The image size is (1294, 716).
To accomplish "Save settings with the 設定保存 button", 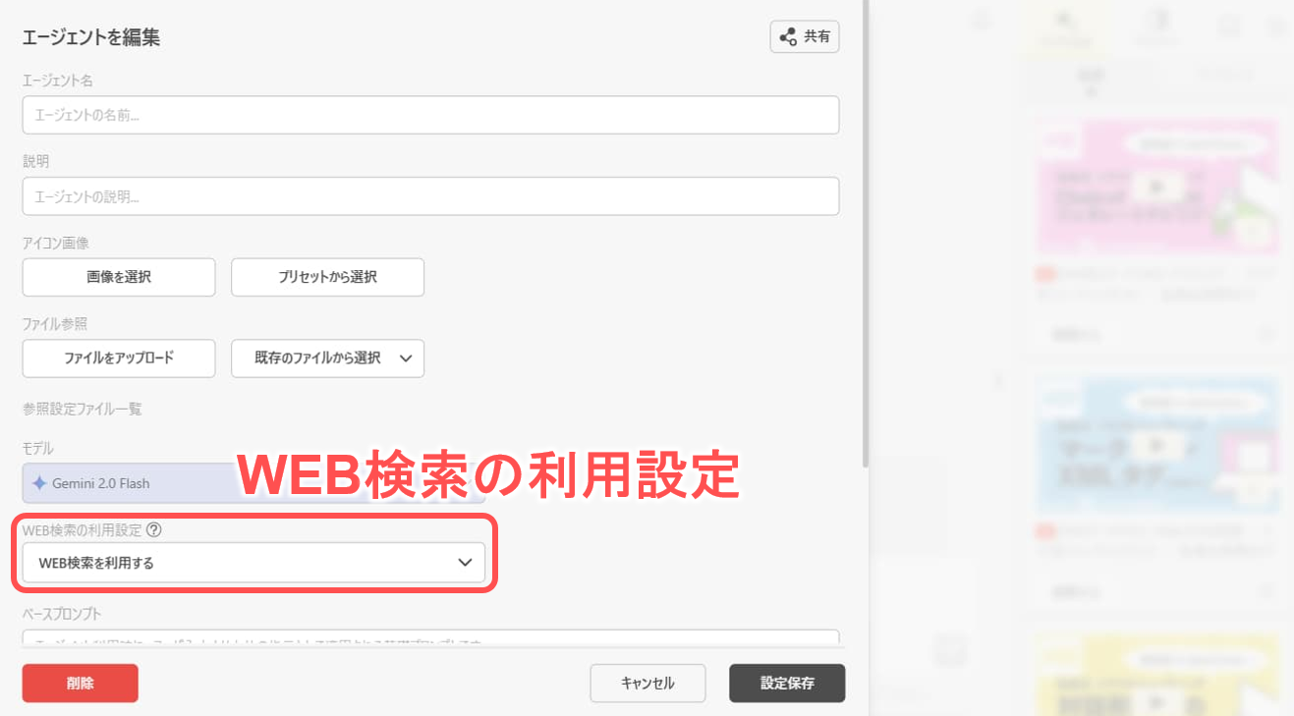I will coord(787,684).
